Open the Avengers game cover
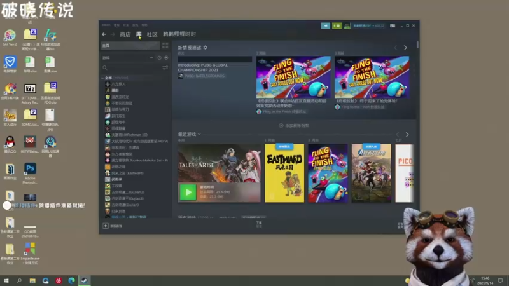 [x=372, y=173]
